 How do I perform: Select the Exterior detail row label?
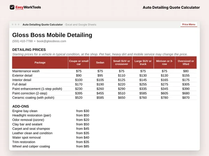point(22,76)
